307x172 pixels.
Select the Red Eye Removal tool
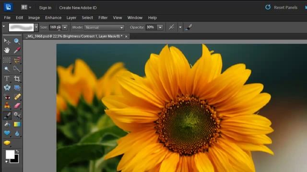(7, 97)
